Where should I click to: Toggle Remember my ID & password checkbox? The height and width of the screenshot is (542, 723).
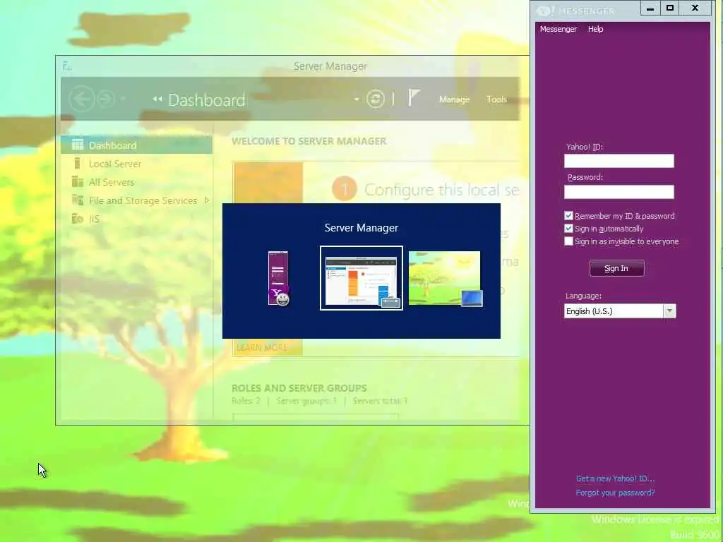pyautogui.click(x=568, y=216)
